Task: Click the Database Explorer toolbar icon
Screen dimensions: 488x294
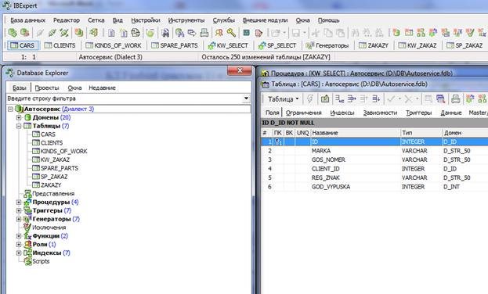Action: [79, 32]
